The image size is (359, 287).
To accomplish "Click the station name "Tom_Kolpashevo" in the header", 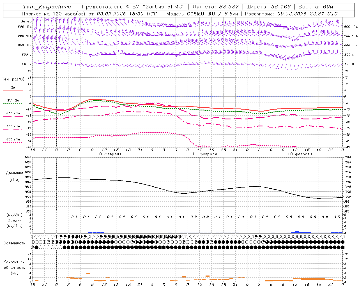I will 47,7.
